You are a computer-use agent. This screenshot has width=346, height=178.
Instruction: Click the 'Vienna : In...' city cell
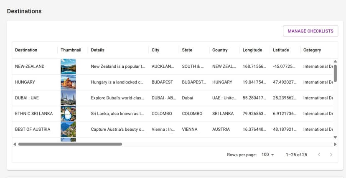[163, 129]
